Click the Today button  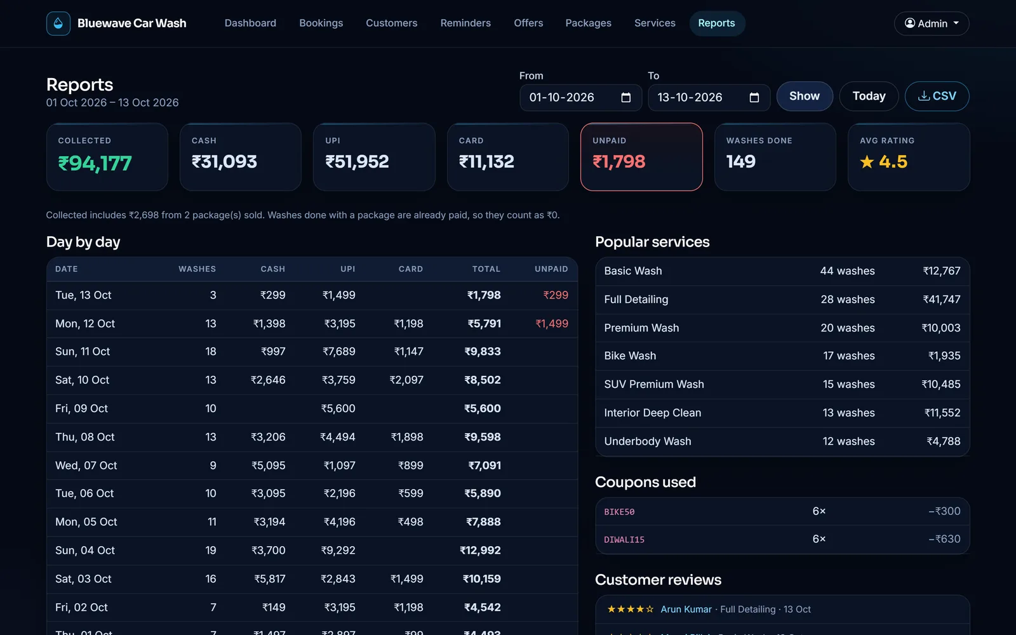[x=869, y=97]
